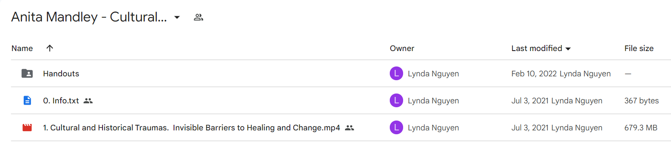The image size is (671, 166).
Task: Click the shared icon beside the mp4 name
Action: pos(349,128)
